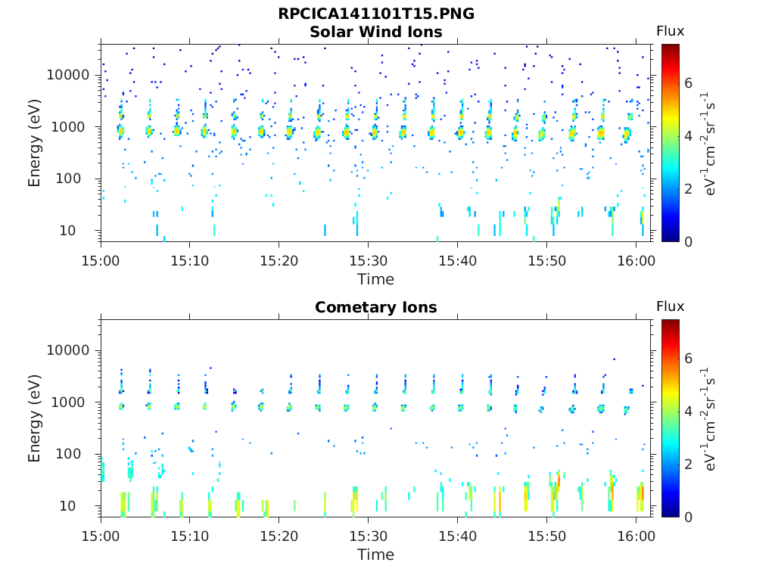Click the Time axis label under Cometary Ions plot
The width and height of the screenshot is (775, 581).
point(376,555)
